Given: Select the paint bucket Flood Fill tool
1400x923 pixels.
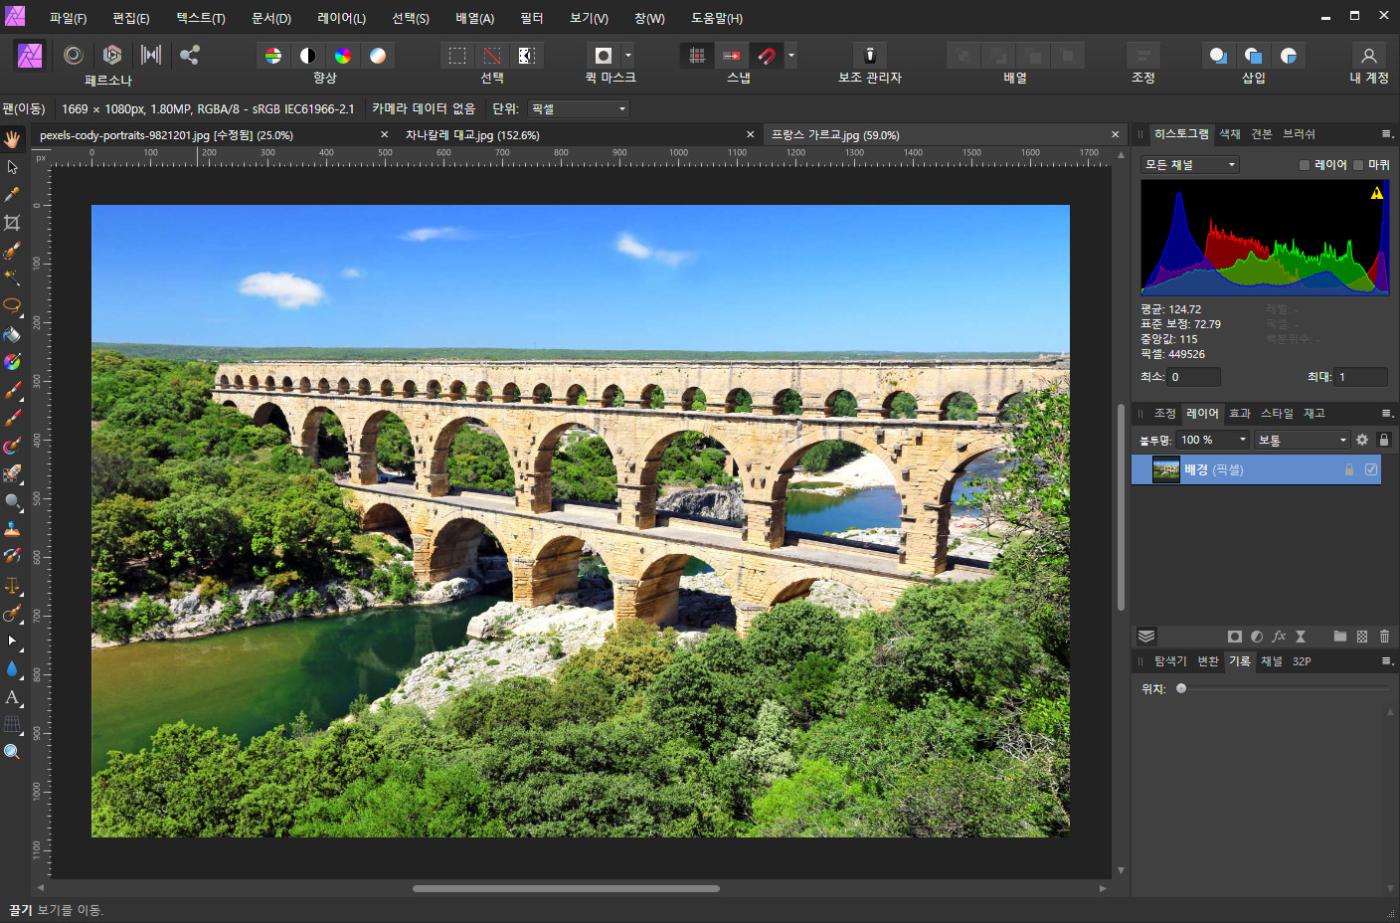Looking at the screenshot, I should [x=12, y=334].
